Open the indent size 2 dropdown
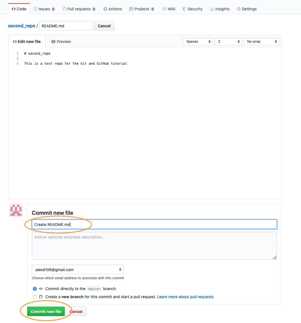301x323 pixels. pos(228,42)
